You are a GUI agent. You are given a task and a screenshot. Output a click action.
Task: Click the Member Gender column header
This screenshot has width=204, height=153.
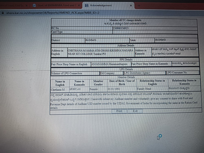point(98,83)
